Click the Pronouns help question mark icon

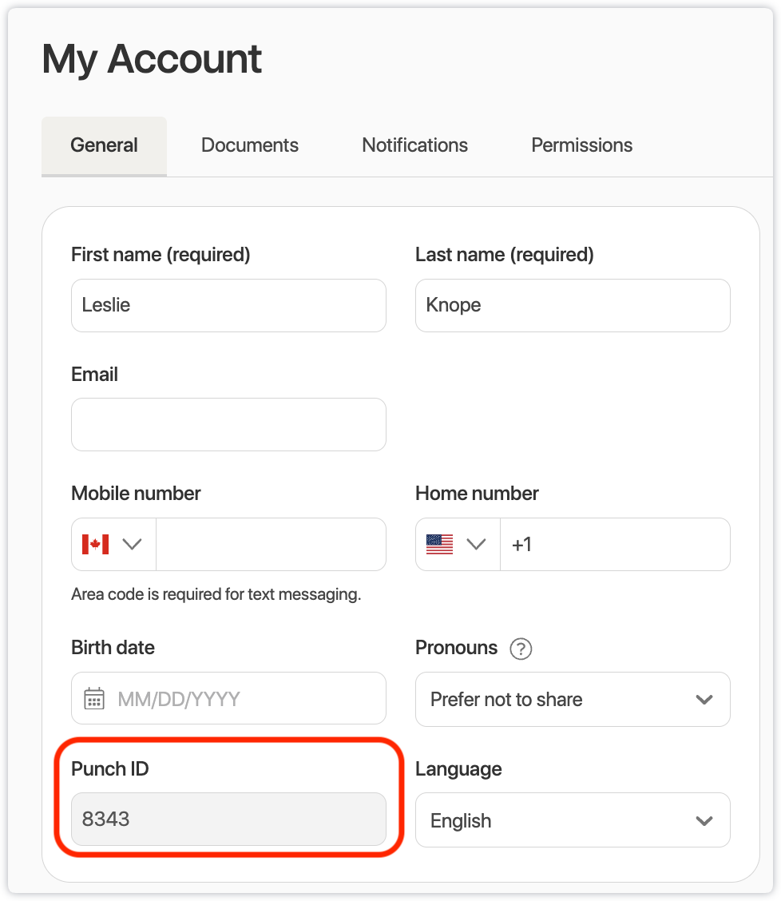point(521,649)
